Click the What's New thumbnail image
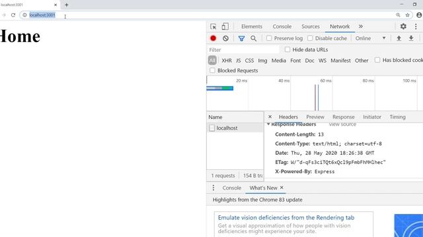423x237 pixels. point(408,225)
